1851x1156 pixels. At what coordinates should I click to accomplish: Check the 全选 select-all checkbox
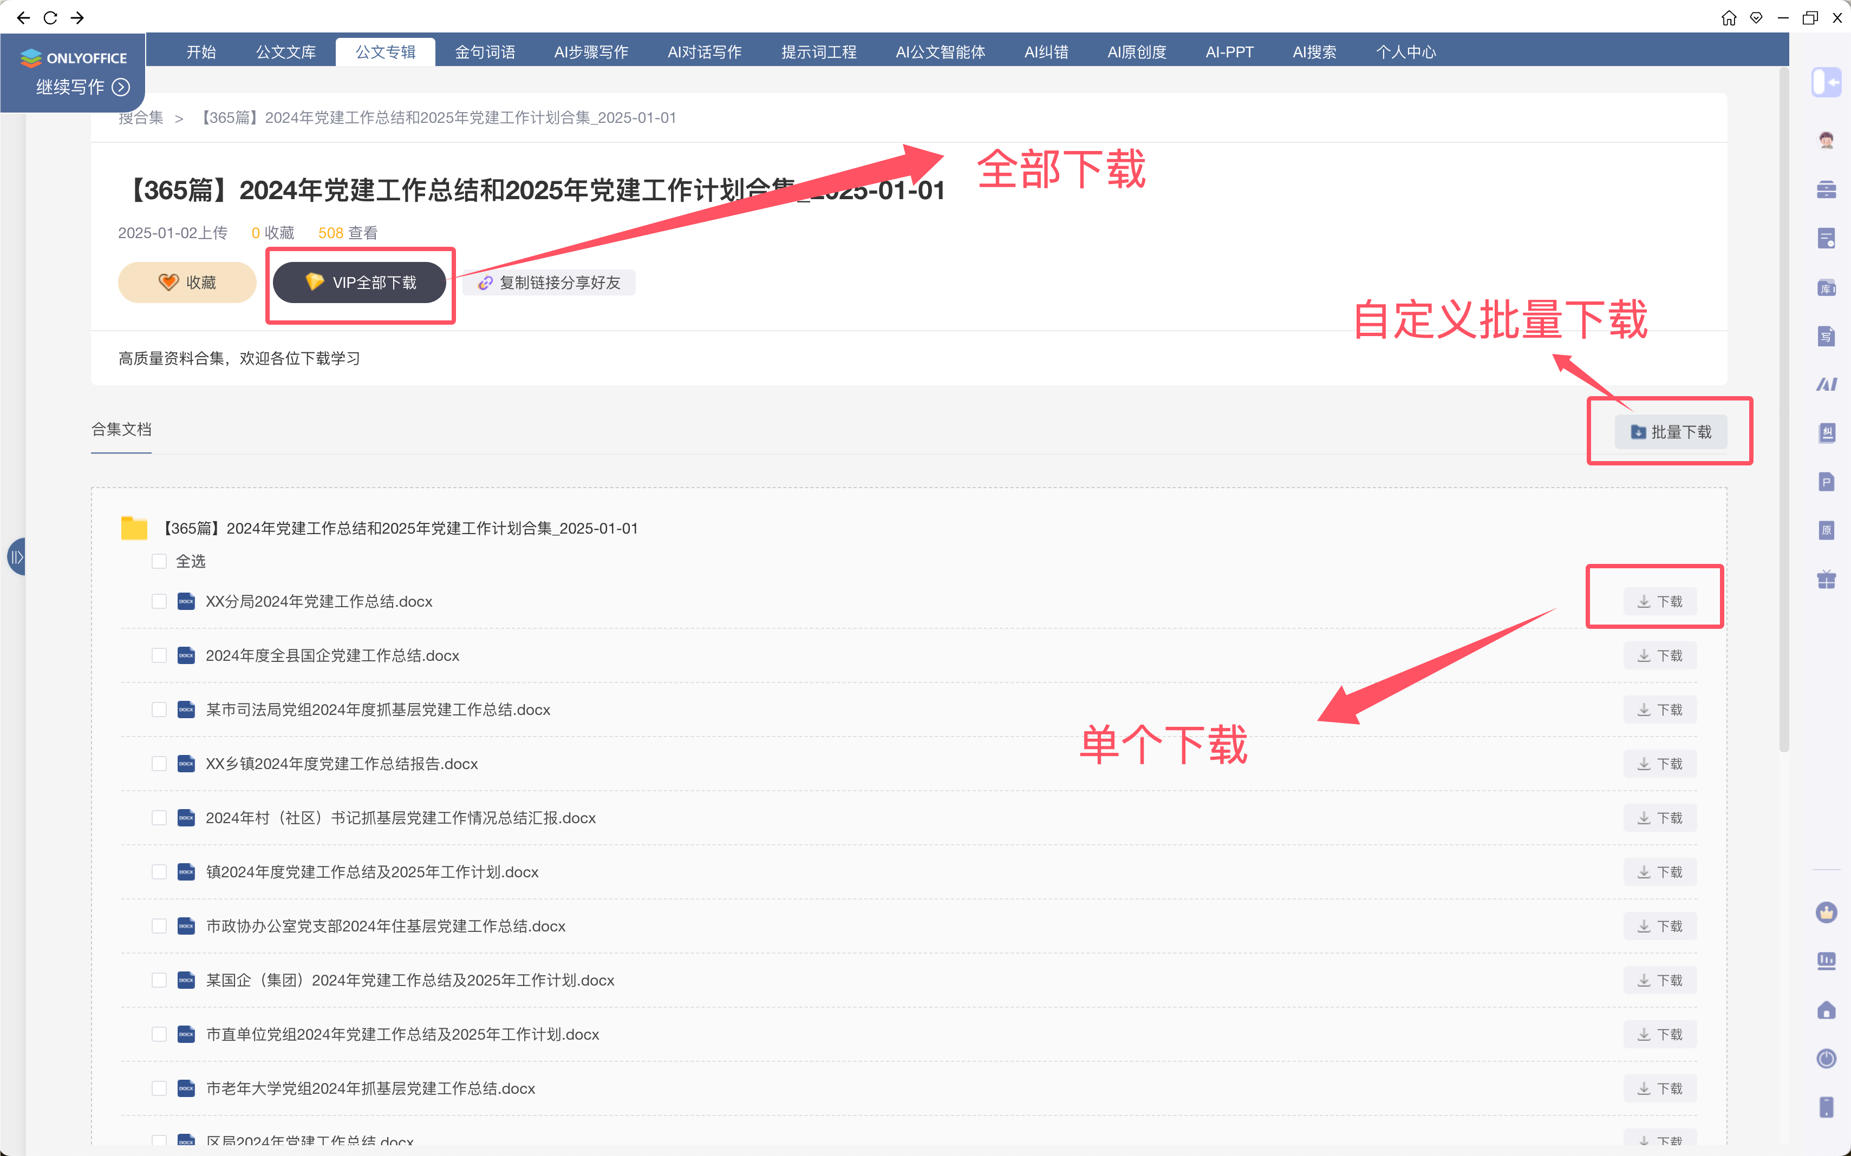159,561
